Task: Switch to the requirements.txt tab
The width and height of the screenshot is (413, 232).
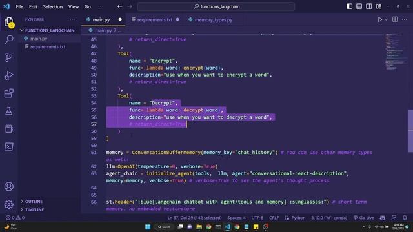Action: tap(155, 19)
